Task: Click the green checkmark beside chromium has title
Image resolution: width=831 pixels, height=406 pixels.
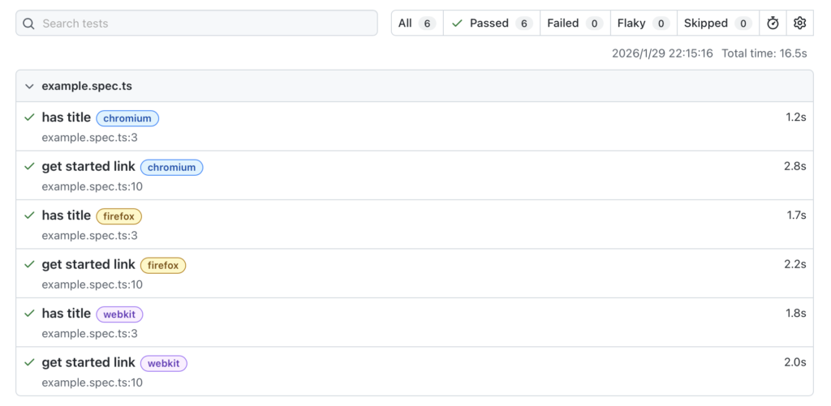Action: pos(30,118)
